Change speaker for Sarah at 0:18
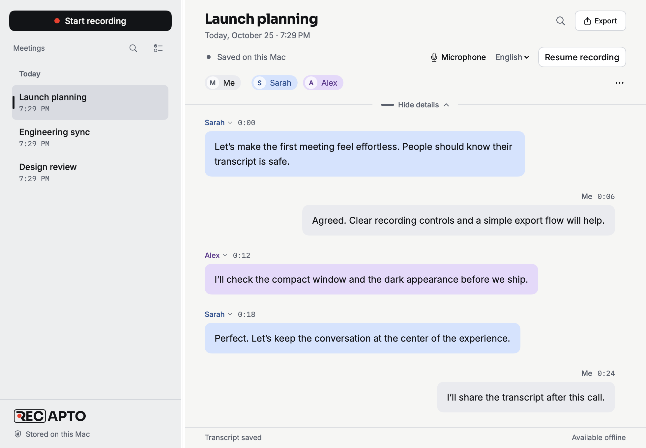Image resolution: width=646 pixels, height=448 pixels. [x=219, y=314]
